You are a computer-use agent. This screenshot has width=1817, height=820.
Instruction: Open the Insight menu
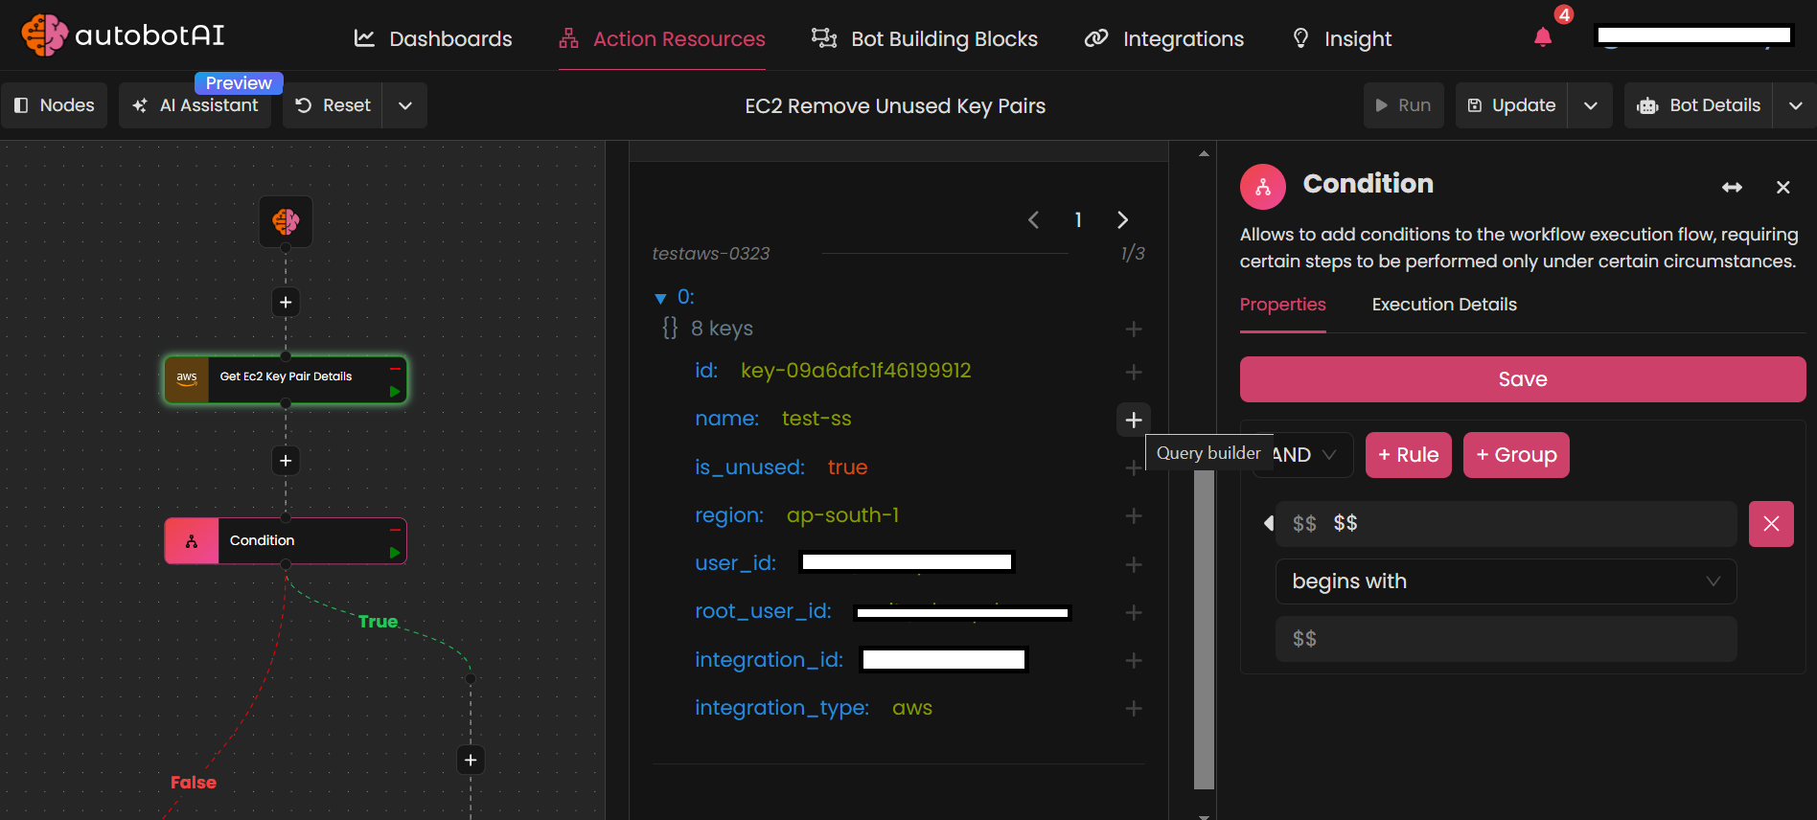click(1342, 38)
